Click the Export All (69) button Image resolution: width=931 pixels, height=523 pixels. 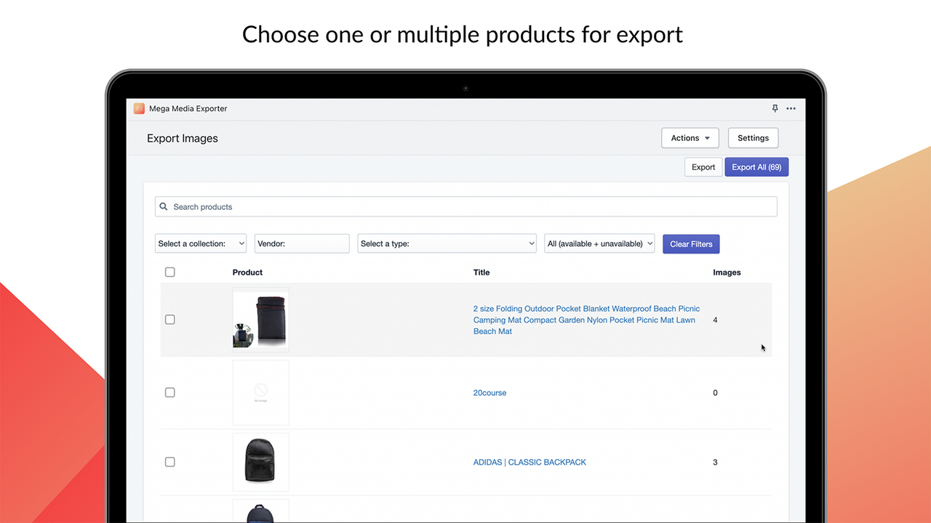coord(756,166)
